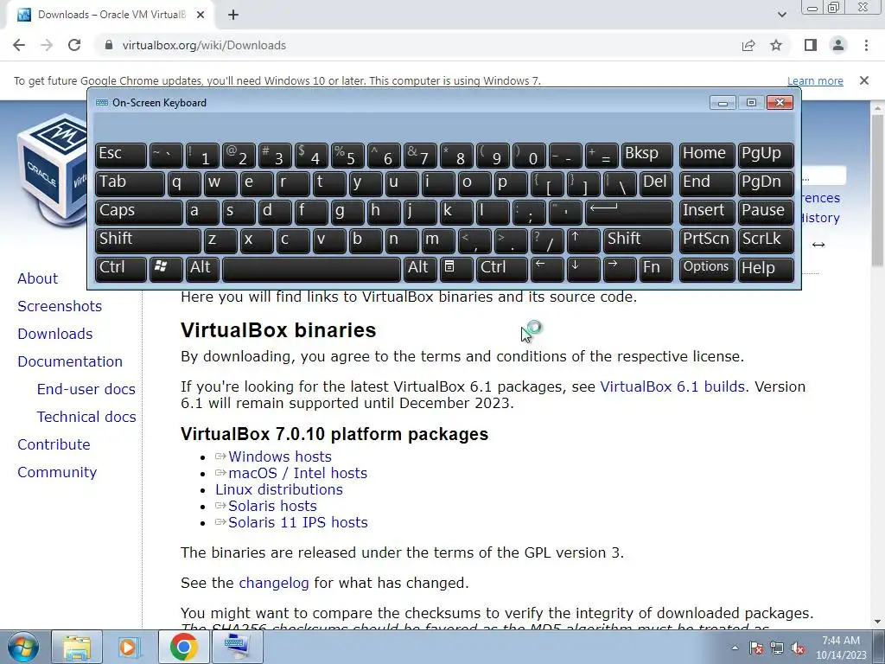Toggle the Fn key on keyboard
The height and width of the screenshot is (664, 885).
(656, 268)
